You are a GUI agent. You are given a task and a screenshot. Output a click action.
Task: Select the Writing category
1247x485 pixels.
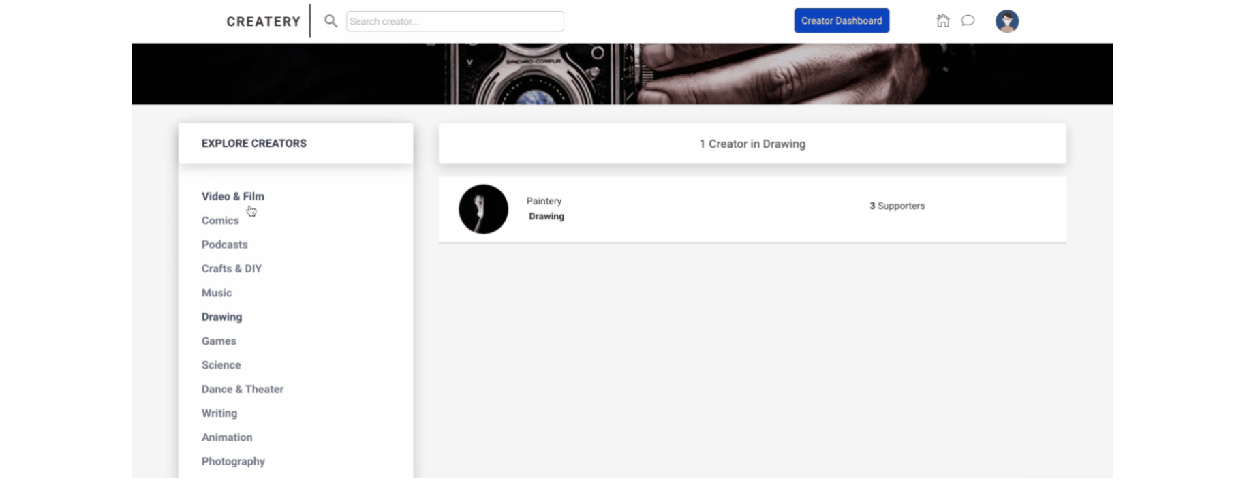pyautogui.click(x=219, y=413)
